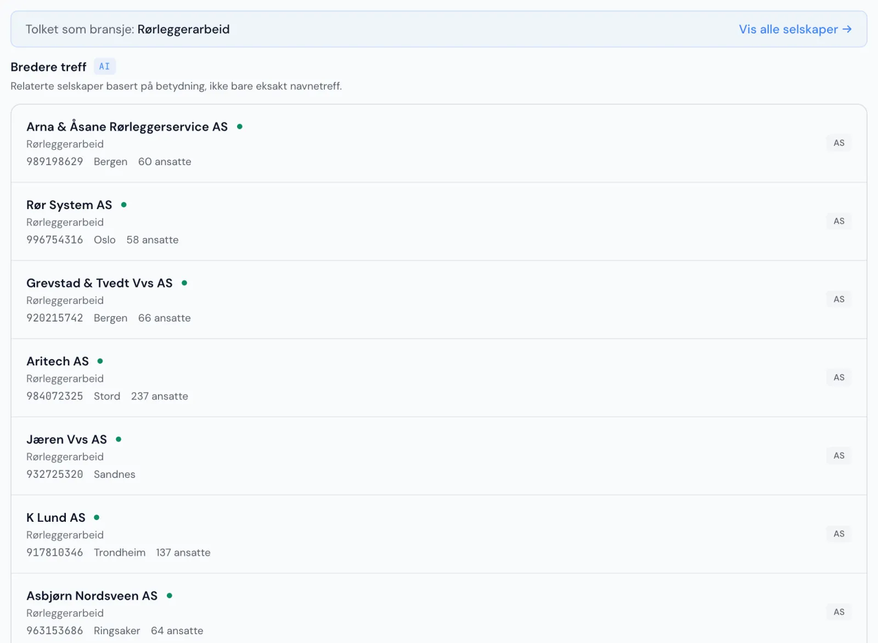878x643 pixels.
Task: Click Rørleggerarbeid under Asbjørn Nordsveen AS
Action: (65, 613)
